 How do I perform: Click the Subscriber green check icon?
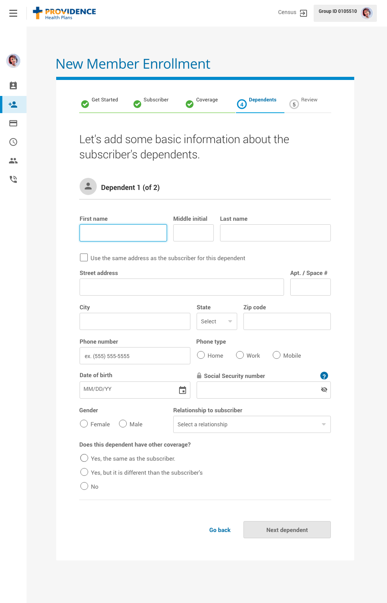click(137, 104)
